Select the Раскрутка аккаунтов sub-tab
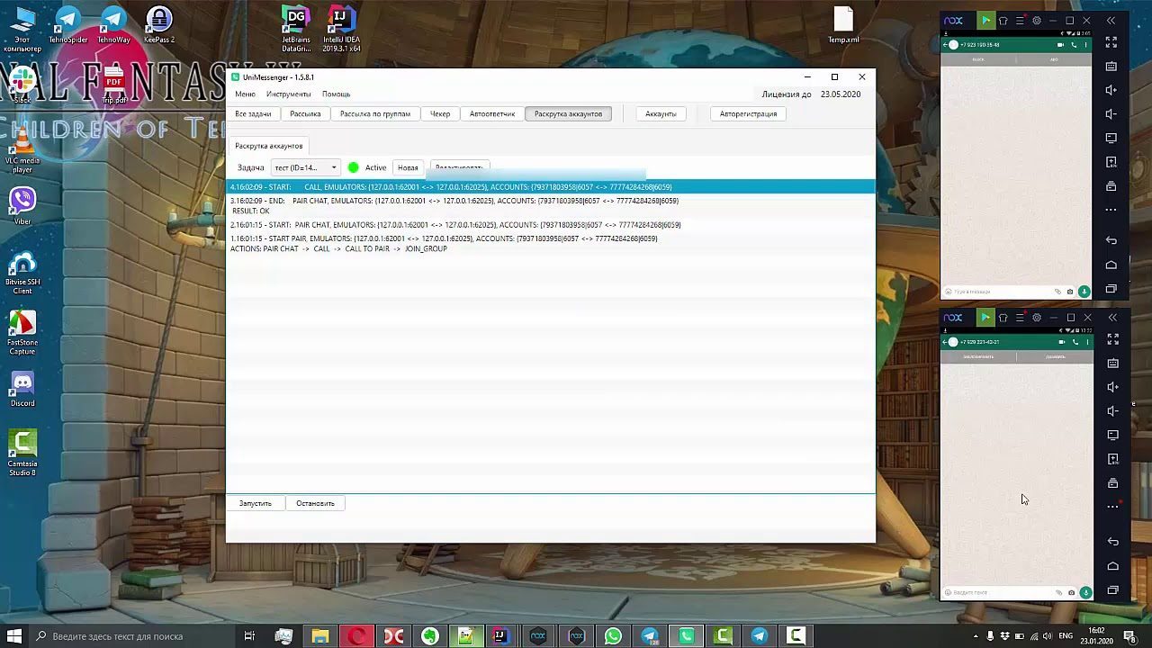 [x=269, y=146]
